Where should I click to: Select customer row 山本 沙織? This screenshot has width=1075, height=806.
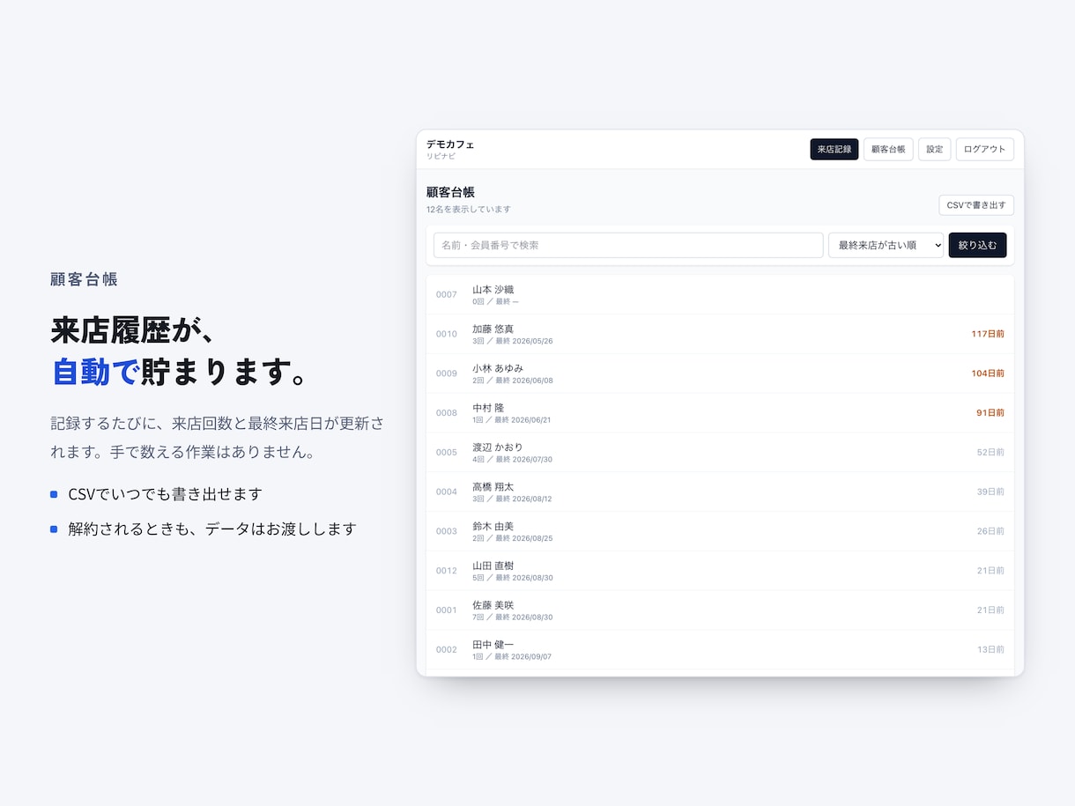(720, 295)
